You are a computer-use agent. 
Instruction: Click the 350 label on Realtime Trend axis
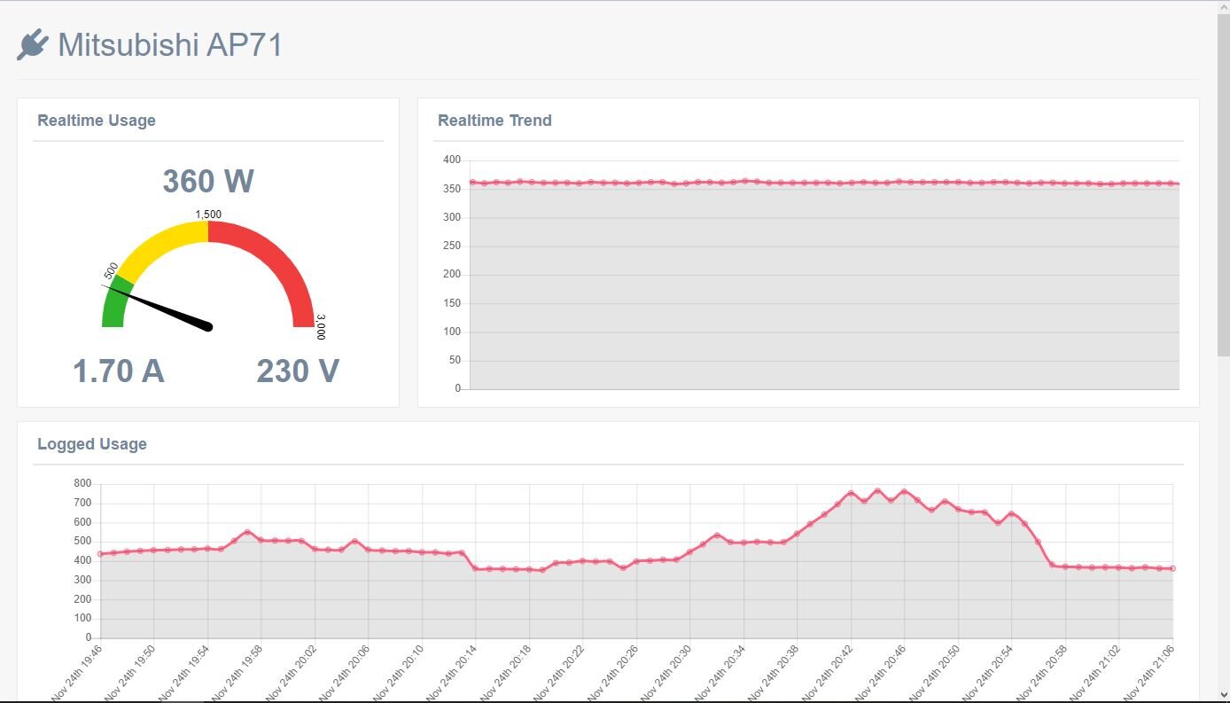pos(452,189)
